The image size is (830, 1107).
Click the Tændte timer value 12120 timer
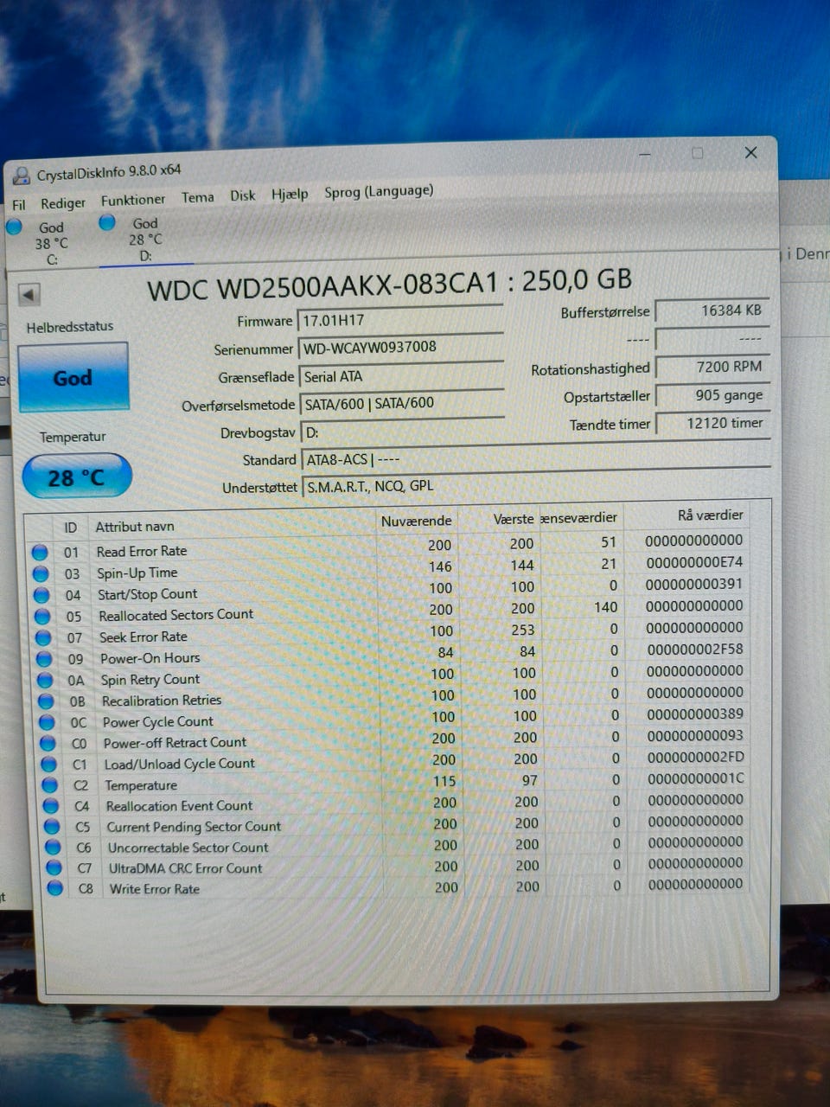(x=712, y=423)
